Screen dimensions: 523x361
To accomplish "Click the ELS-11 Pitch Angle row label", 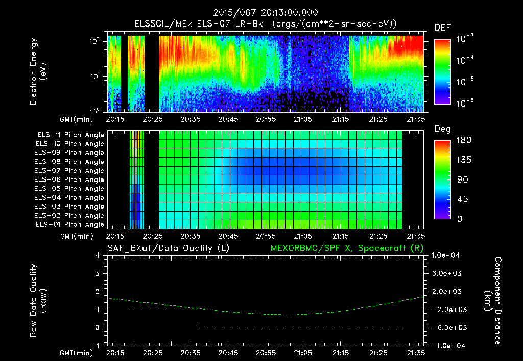I will click(70, 135).
